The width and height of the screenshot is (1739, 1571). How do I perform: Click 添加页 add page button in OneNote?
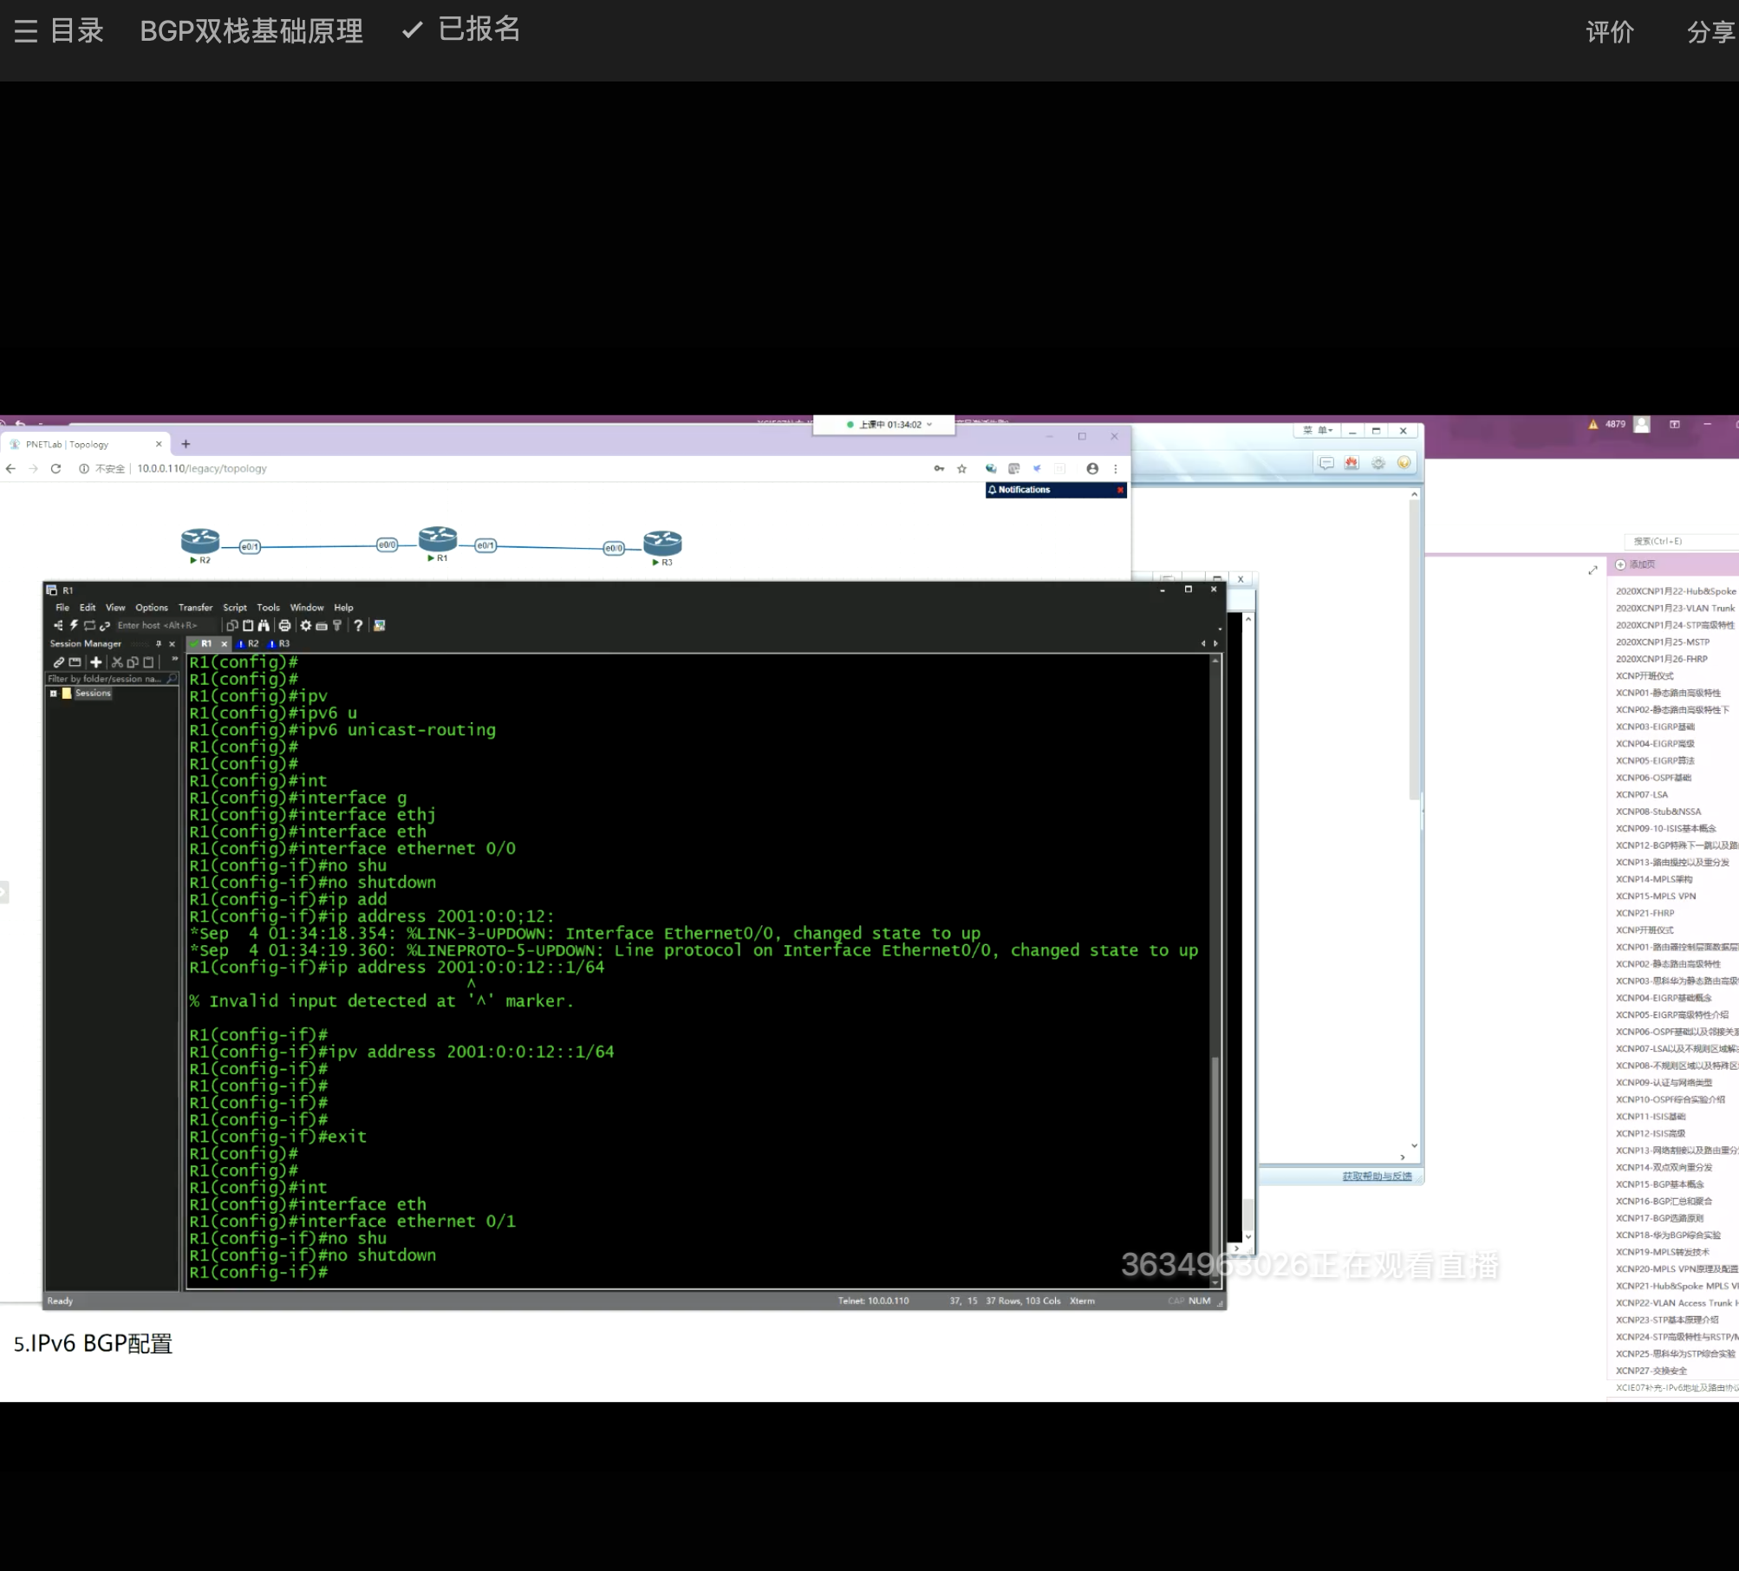[x=1636, y=564]
